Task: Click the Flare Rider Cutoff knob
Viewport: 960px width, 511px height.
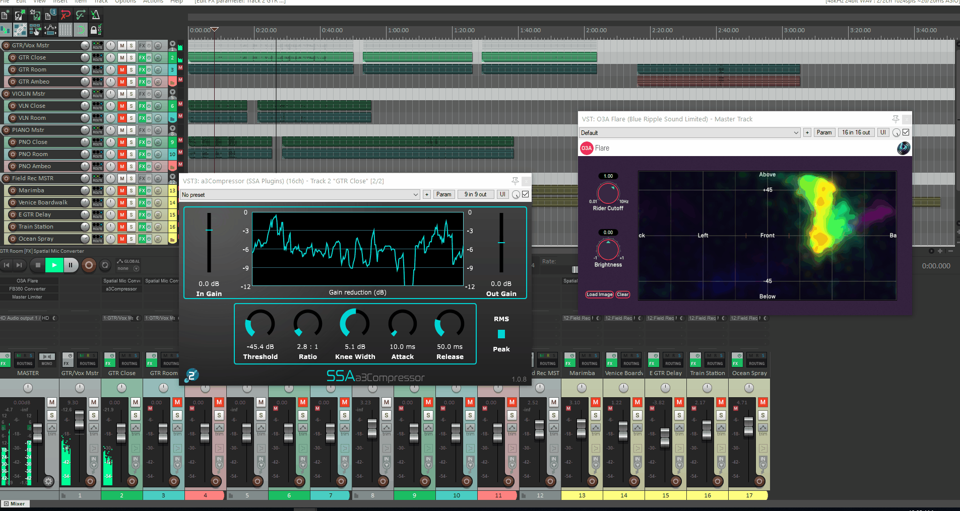Action: pos(608,193)
